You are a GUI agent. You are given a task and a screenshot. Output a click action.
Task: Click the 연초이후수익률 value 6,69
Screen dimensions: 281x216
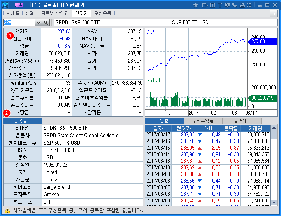click(x=137, y=98)
